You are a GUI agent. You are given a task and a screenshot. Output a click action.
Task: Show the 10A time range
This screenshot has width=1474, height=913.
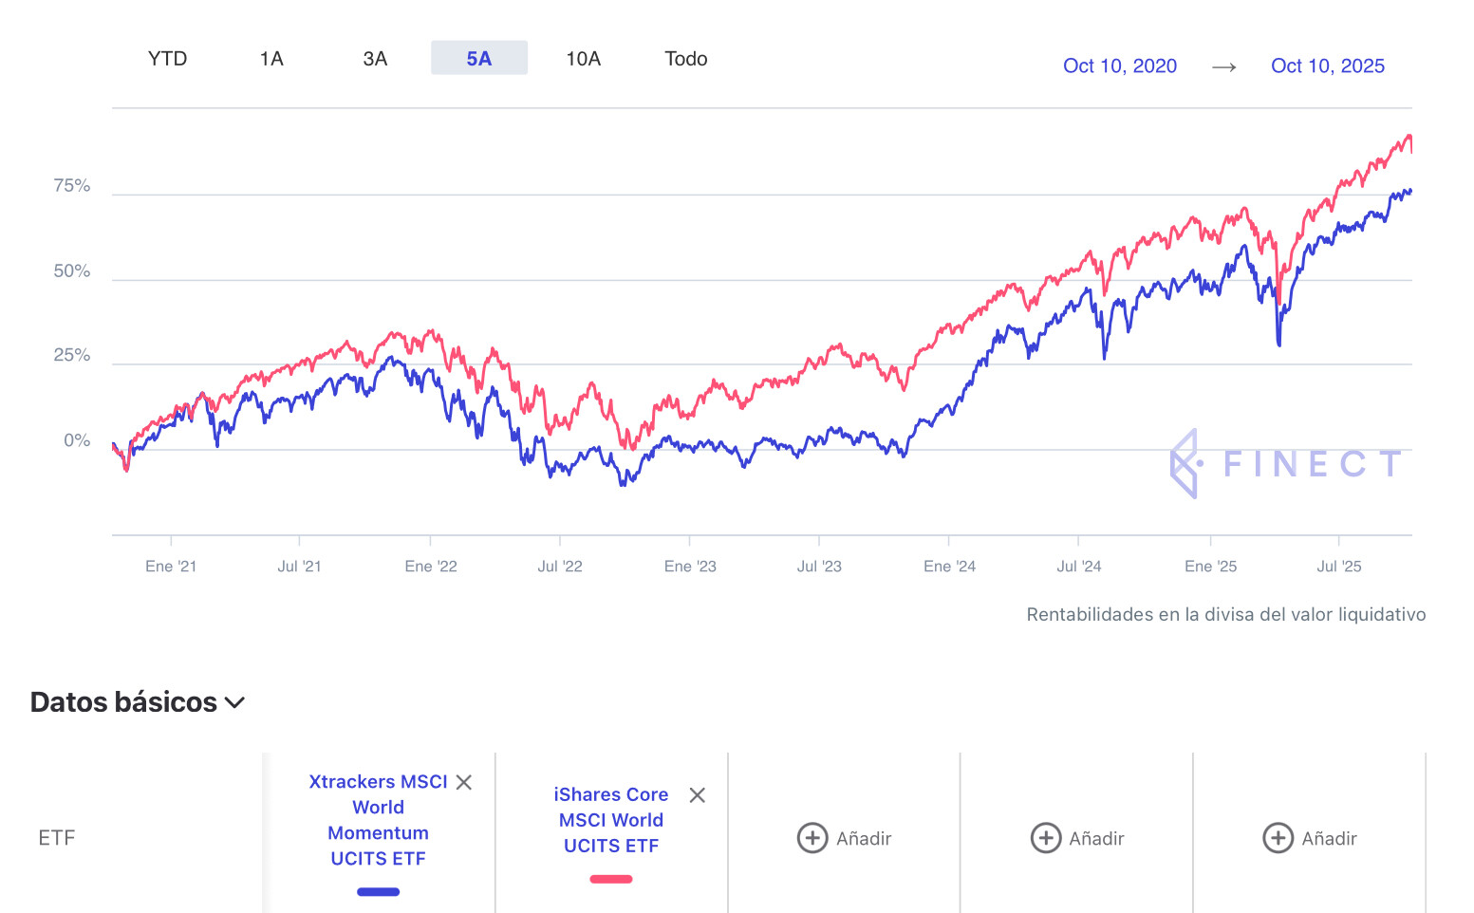tap(583, 59)
